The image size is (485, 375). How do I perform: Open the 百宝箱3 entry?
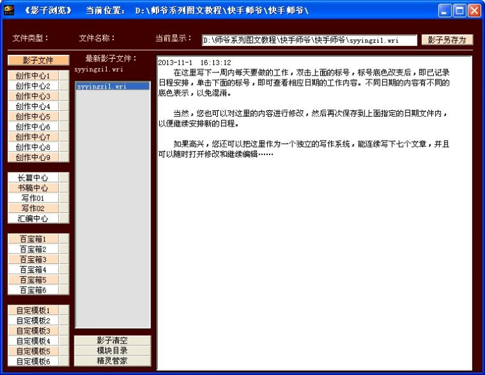click(x=33, y=259)
